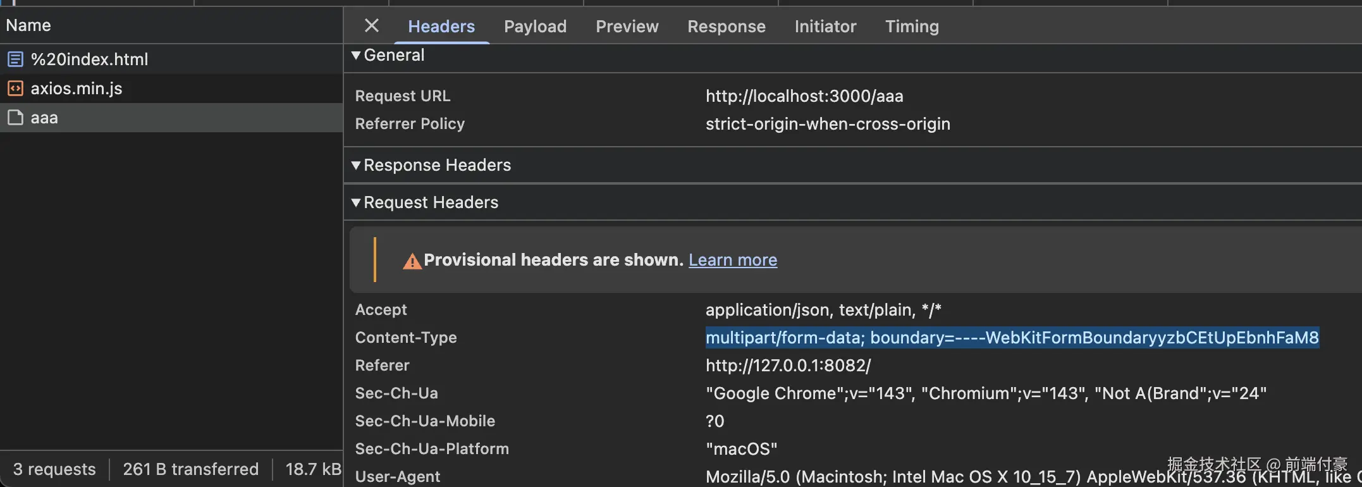The image size is (1362, 487).
Task: Select the Headers tab
Action: pyautogui.click(x=441, y=27)
